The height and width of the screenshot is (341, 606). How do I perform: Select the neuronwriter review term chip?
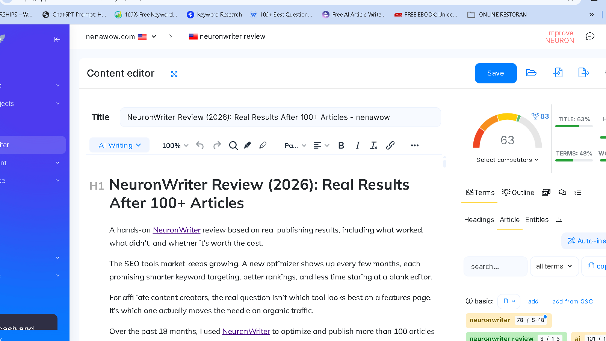click(516, 336)
